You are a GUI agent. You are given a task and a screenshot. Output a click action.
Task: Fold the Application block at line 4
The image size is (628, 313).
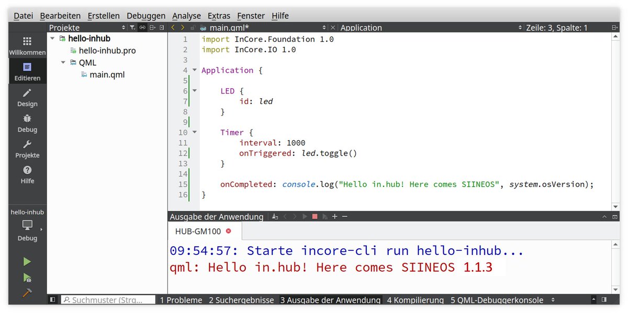(195, 70)
